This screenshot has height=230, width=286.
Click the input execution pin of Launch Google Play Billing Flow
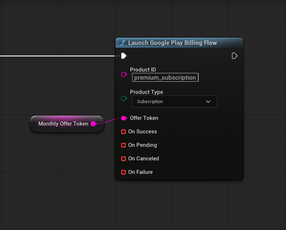coord(124,56)
